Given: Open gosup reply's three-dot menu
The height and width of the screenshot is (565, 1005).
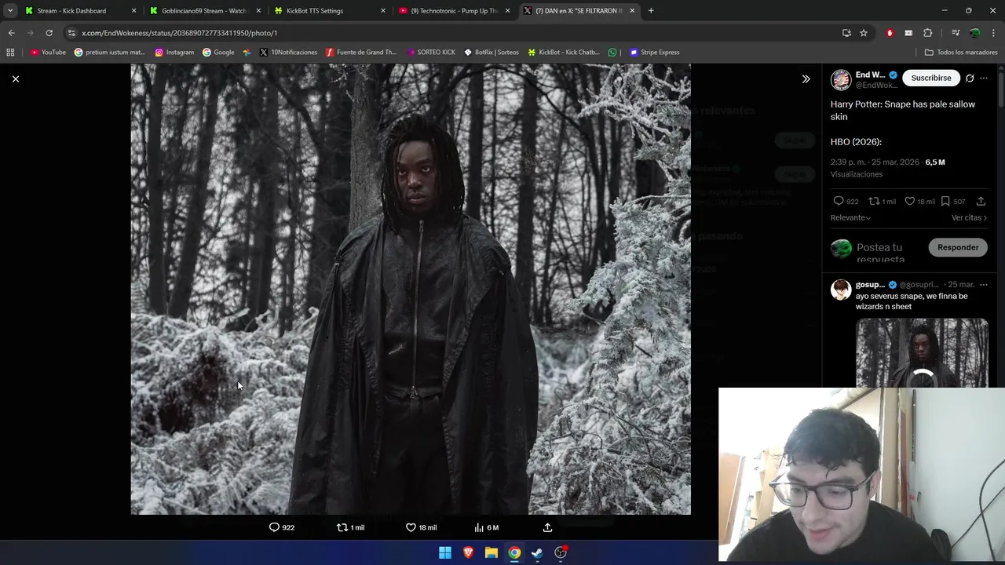Looking at the screenshot, I should click(984, 284).
